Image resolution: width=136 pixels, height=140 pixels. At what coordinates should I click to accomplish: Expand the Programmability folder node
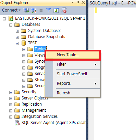(24, 68)
